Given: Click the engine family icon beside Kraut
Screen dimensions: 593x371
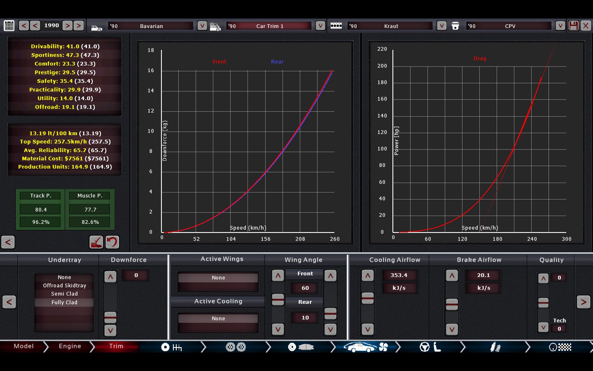Looking at the screenshot, I should 336,26.
